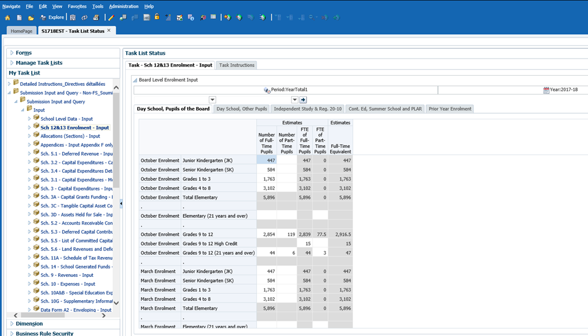The image size is (588, 336).
Task: Open the first page-selector dropdown arrow
Action: point(212,100)
